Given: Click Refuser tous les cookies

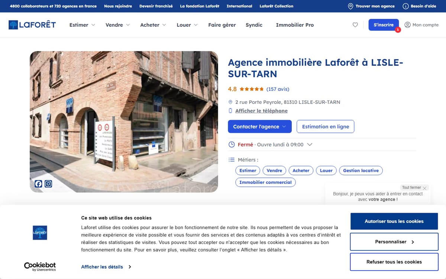Looking at the screenshot, I should click(394, 262).
